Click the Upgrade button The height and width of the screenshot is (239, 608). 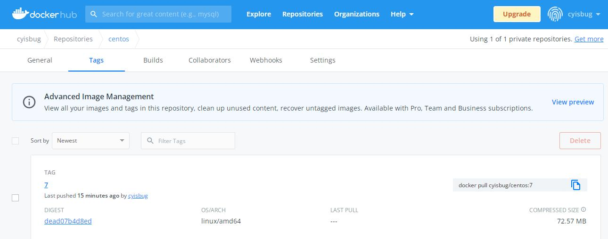(x=517, y=14)
